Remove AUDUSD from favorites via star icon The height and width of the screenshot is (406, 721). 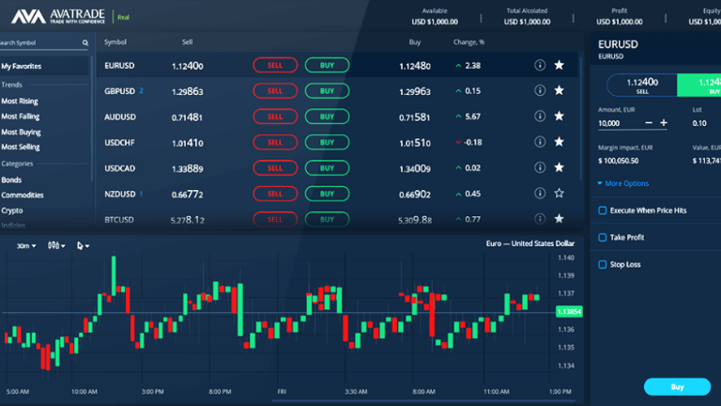click(x=560, y=117)
